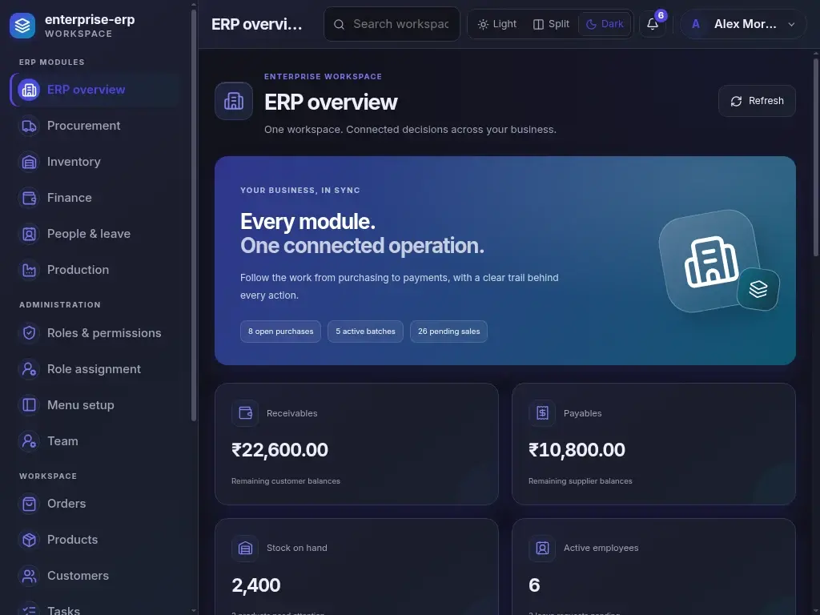Screen dimensions: 820x615
Task: Open the Procurement module
Action: coord(95,126)
